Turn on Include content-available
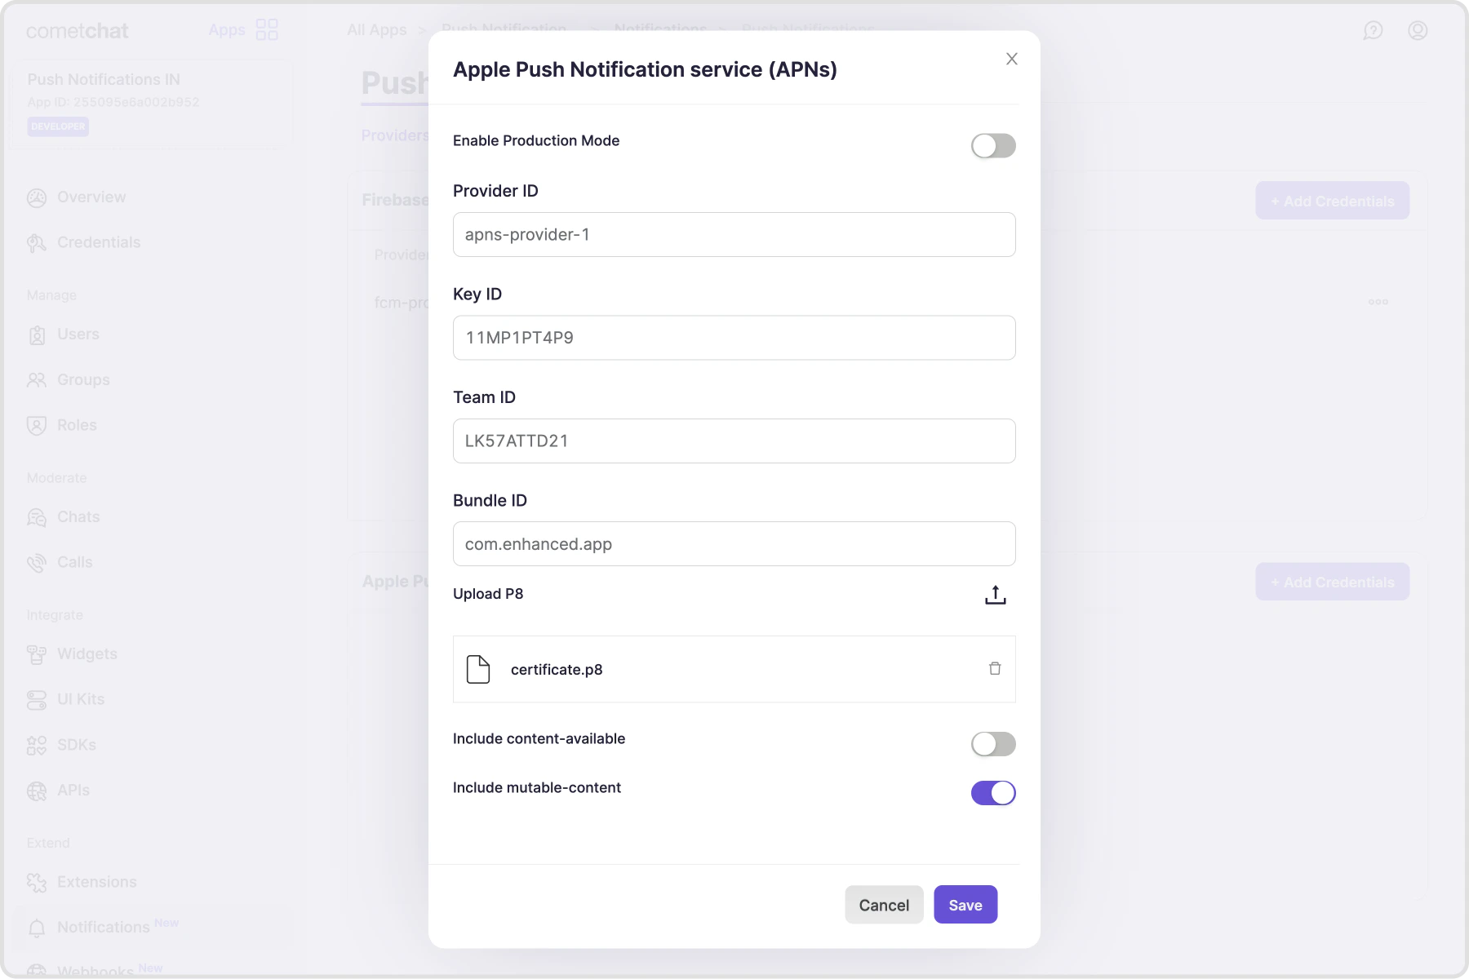The image size is (1469, 979). click(993, 744)
